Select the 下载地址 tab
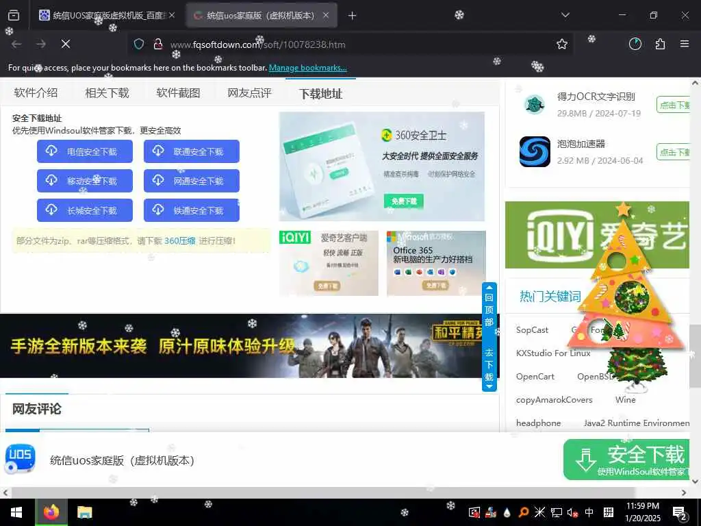Screen dimensions: 701x526 (x=320, y=93)
